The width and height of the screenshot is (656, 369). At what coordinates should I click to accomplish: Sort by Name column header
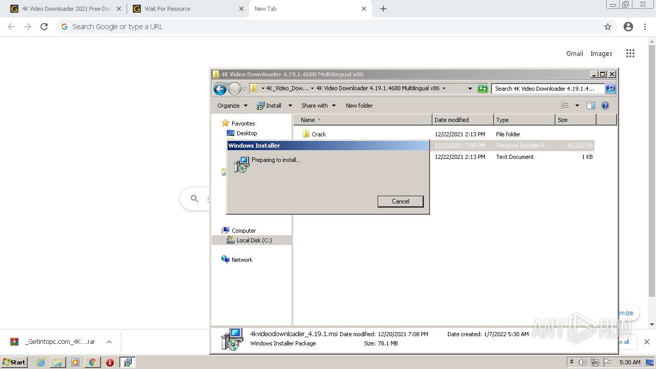[x=363, y=120]
